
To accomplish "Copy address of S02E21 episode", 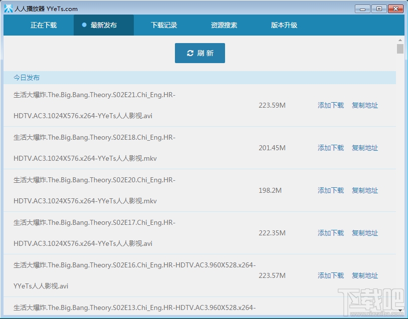I will click(365, 105).
